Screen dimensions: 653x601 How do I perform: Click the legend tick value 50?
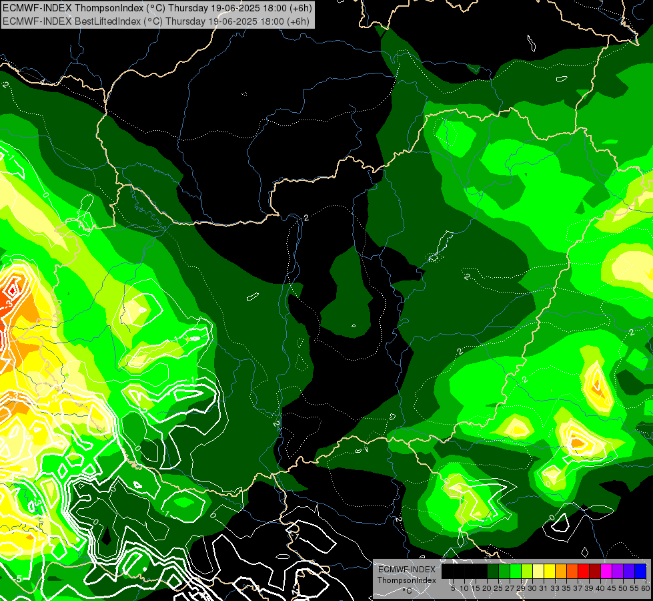point(624,588)
